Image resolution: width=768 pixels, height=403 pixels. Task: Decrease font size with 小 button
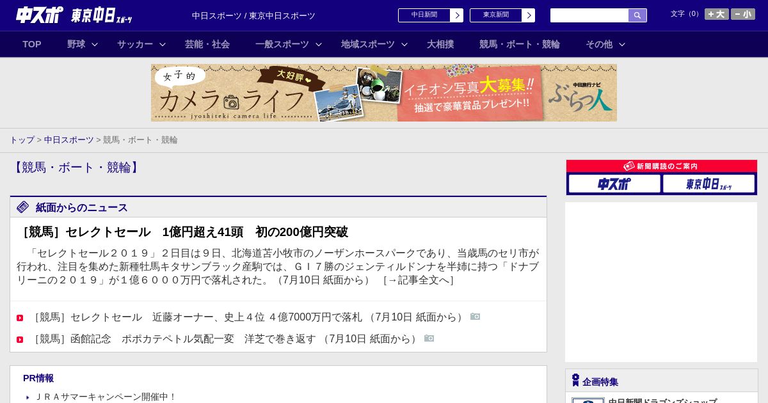[743, 14]
